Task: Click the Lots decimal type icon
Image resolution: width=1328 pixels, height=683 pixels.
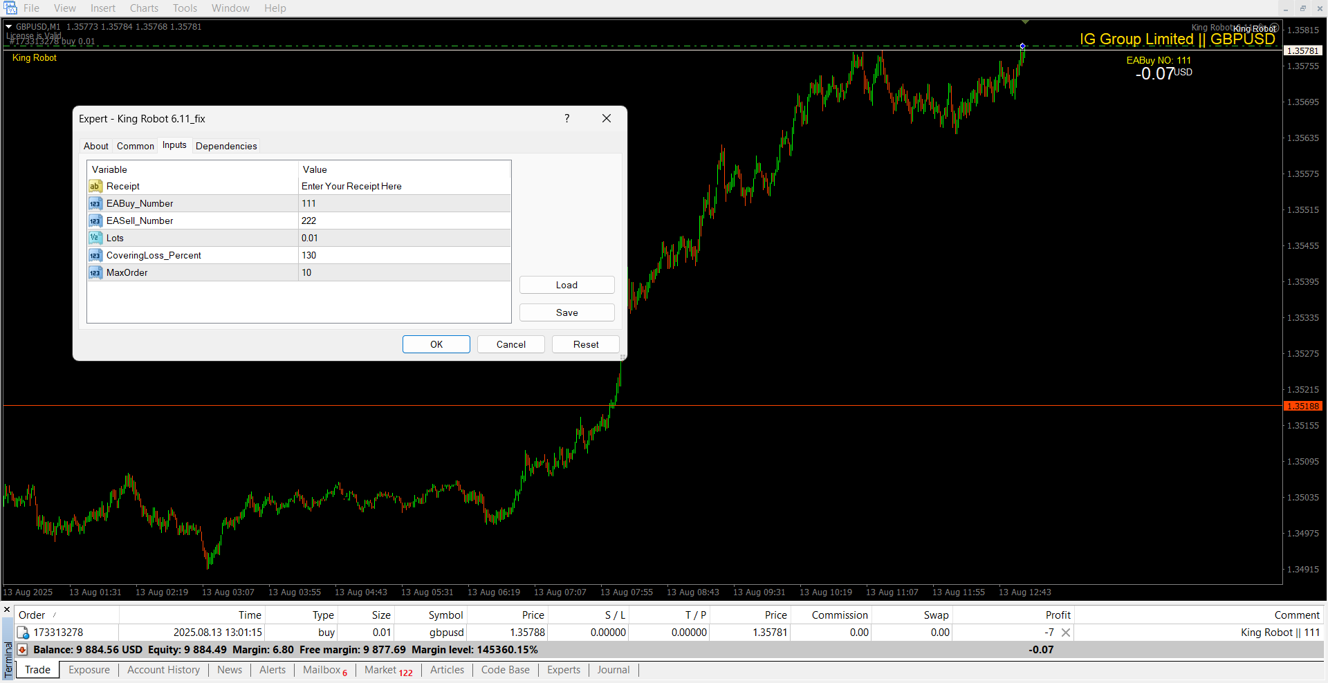Action: [95, 238]
